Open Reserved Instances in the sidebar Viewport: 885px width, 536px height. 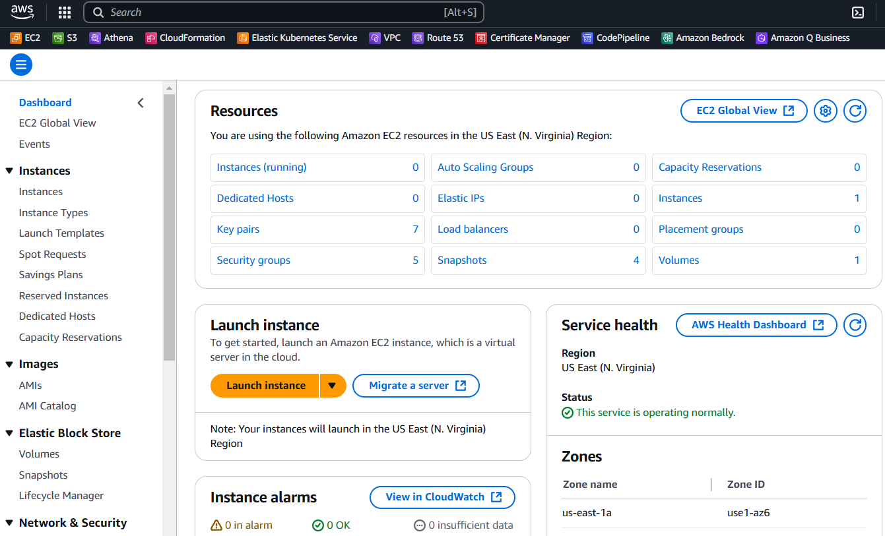click(63, 296)
